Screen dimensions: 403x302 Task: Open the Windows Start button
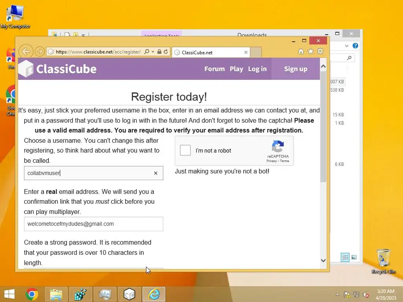(9, 294)
